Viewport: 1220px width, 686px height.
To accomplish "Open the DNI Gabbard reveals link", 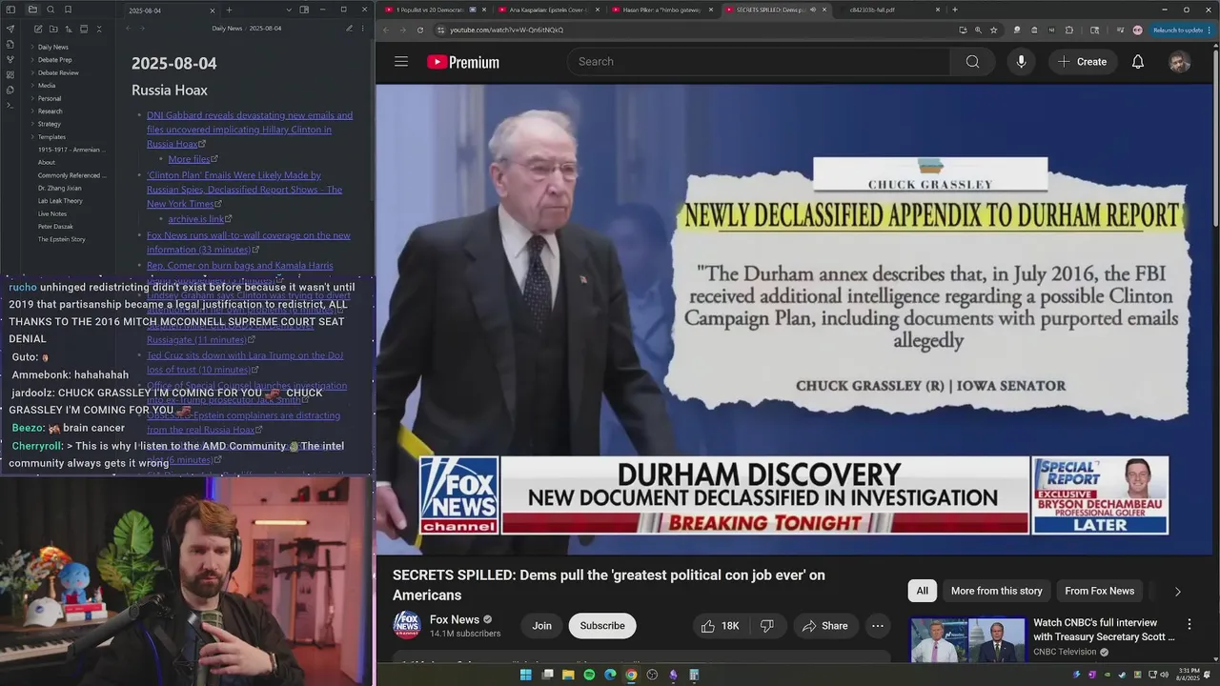I will point(250,130).
